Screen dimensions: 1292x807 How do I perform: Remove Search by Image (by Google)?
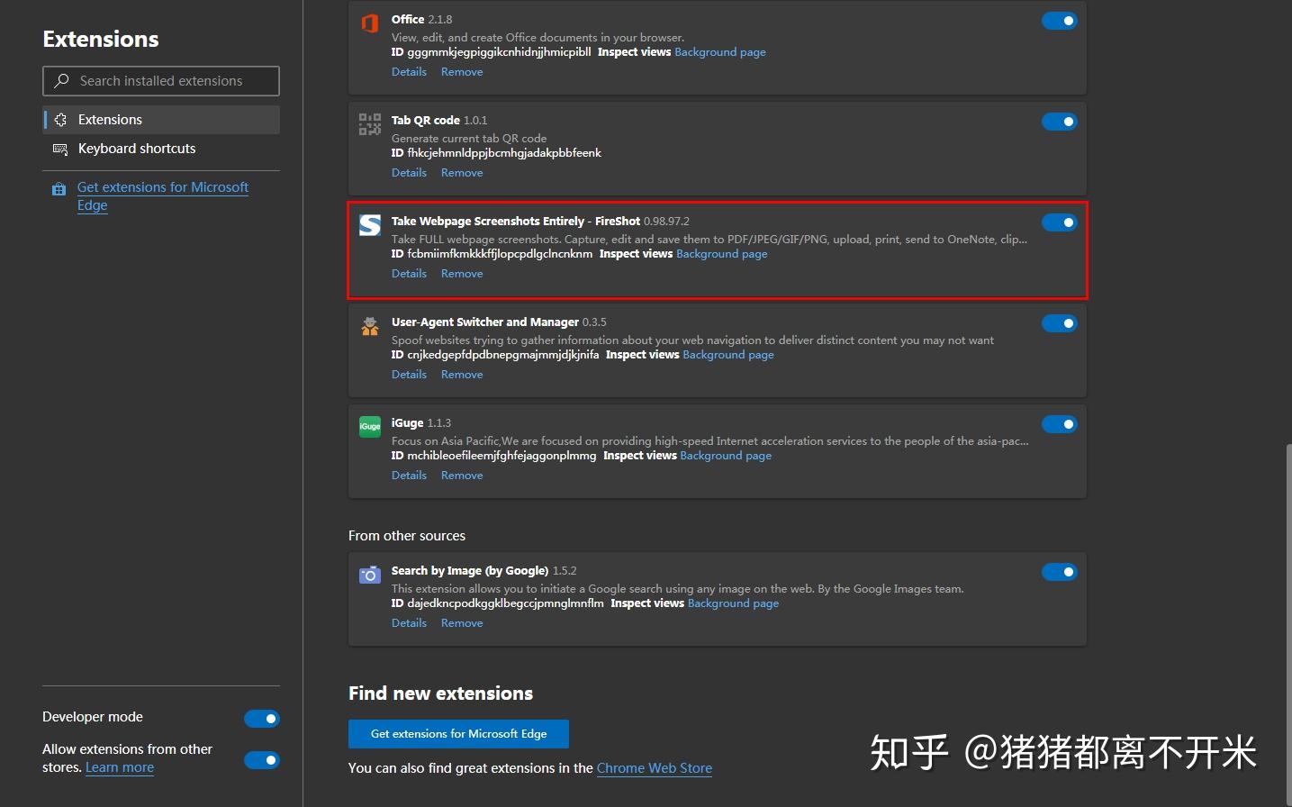click(x=462, y=623)
